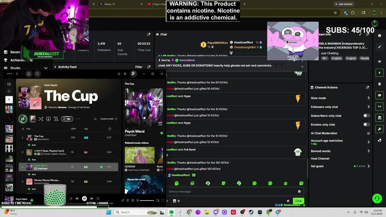The width and height of the screenshot is (386, 217).
Task: Expand Your Library sidebar icon
Action: pyautogui.click(x=9, y=84)
